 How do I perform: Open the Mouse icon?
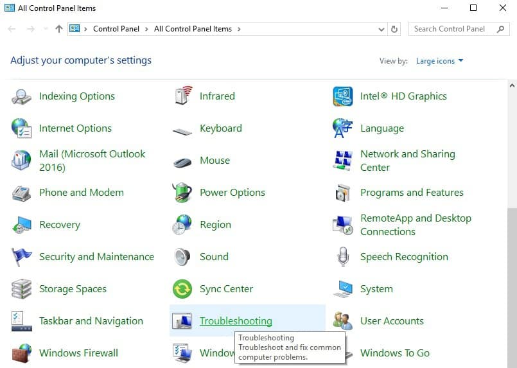182,162
